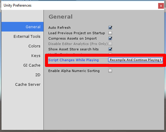Toggle the partially hidden checkbox below Asset Store
This screenshot has height=132, width=166.
pyautogui.click(x=110, y=54)
